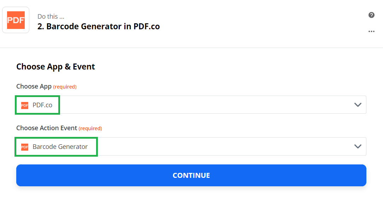Click the "Choose App" field label
Screen dimensions: 383x199
coord(34,86)
